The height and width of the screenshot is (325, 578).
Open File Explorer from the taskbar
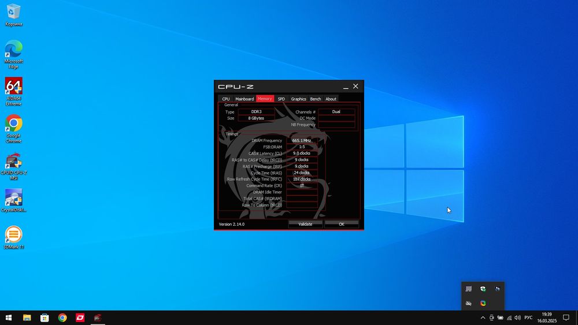[27, 317]
